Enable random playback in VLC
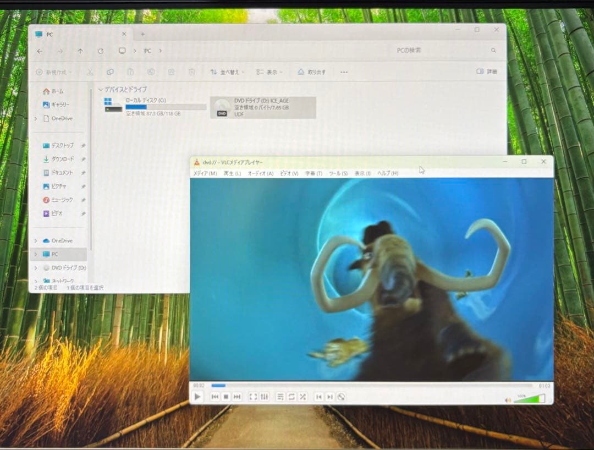 point(303,396)
